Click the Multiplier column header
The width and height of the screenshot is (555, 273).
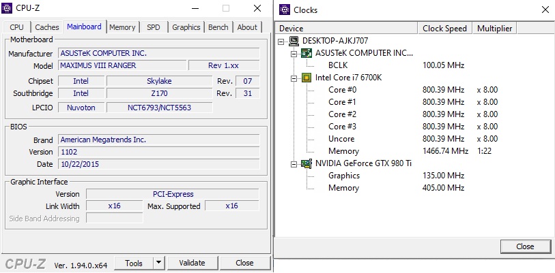click(494, 29)
